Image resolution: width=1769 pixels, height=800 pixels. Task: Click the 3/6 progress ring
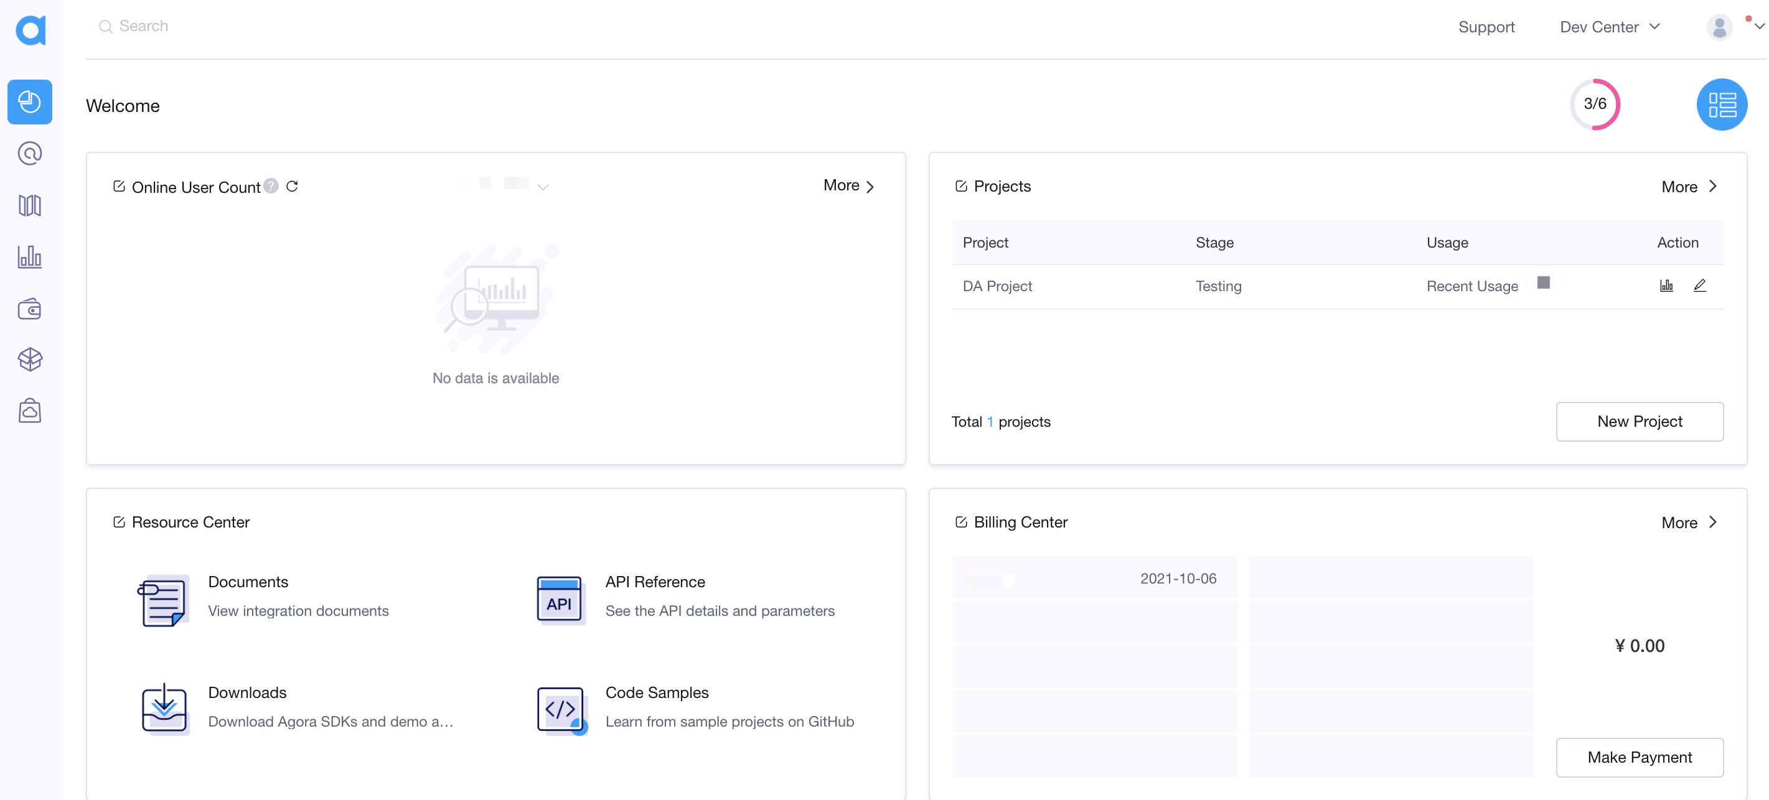pyautogui.click(x=1595, y=105)
